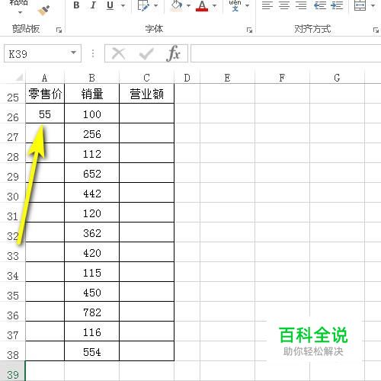Select cell containing 362
This screenshot has height=381, width=381.
92,232
